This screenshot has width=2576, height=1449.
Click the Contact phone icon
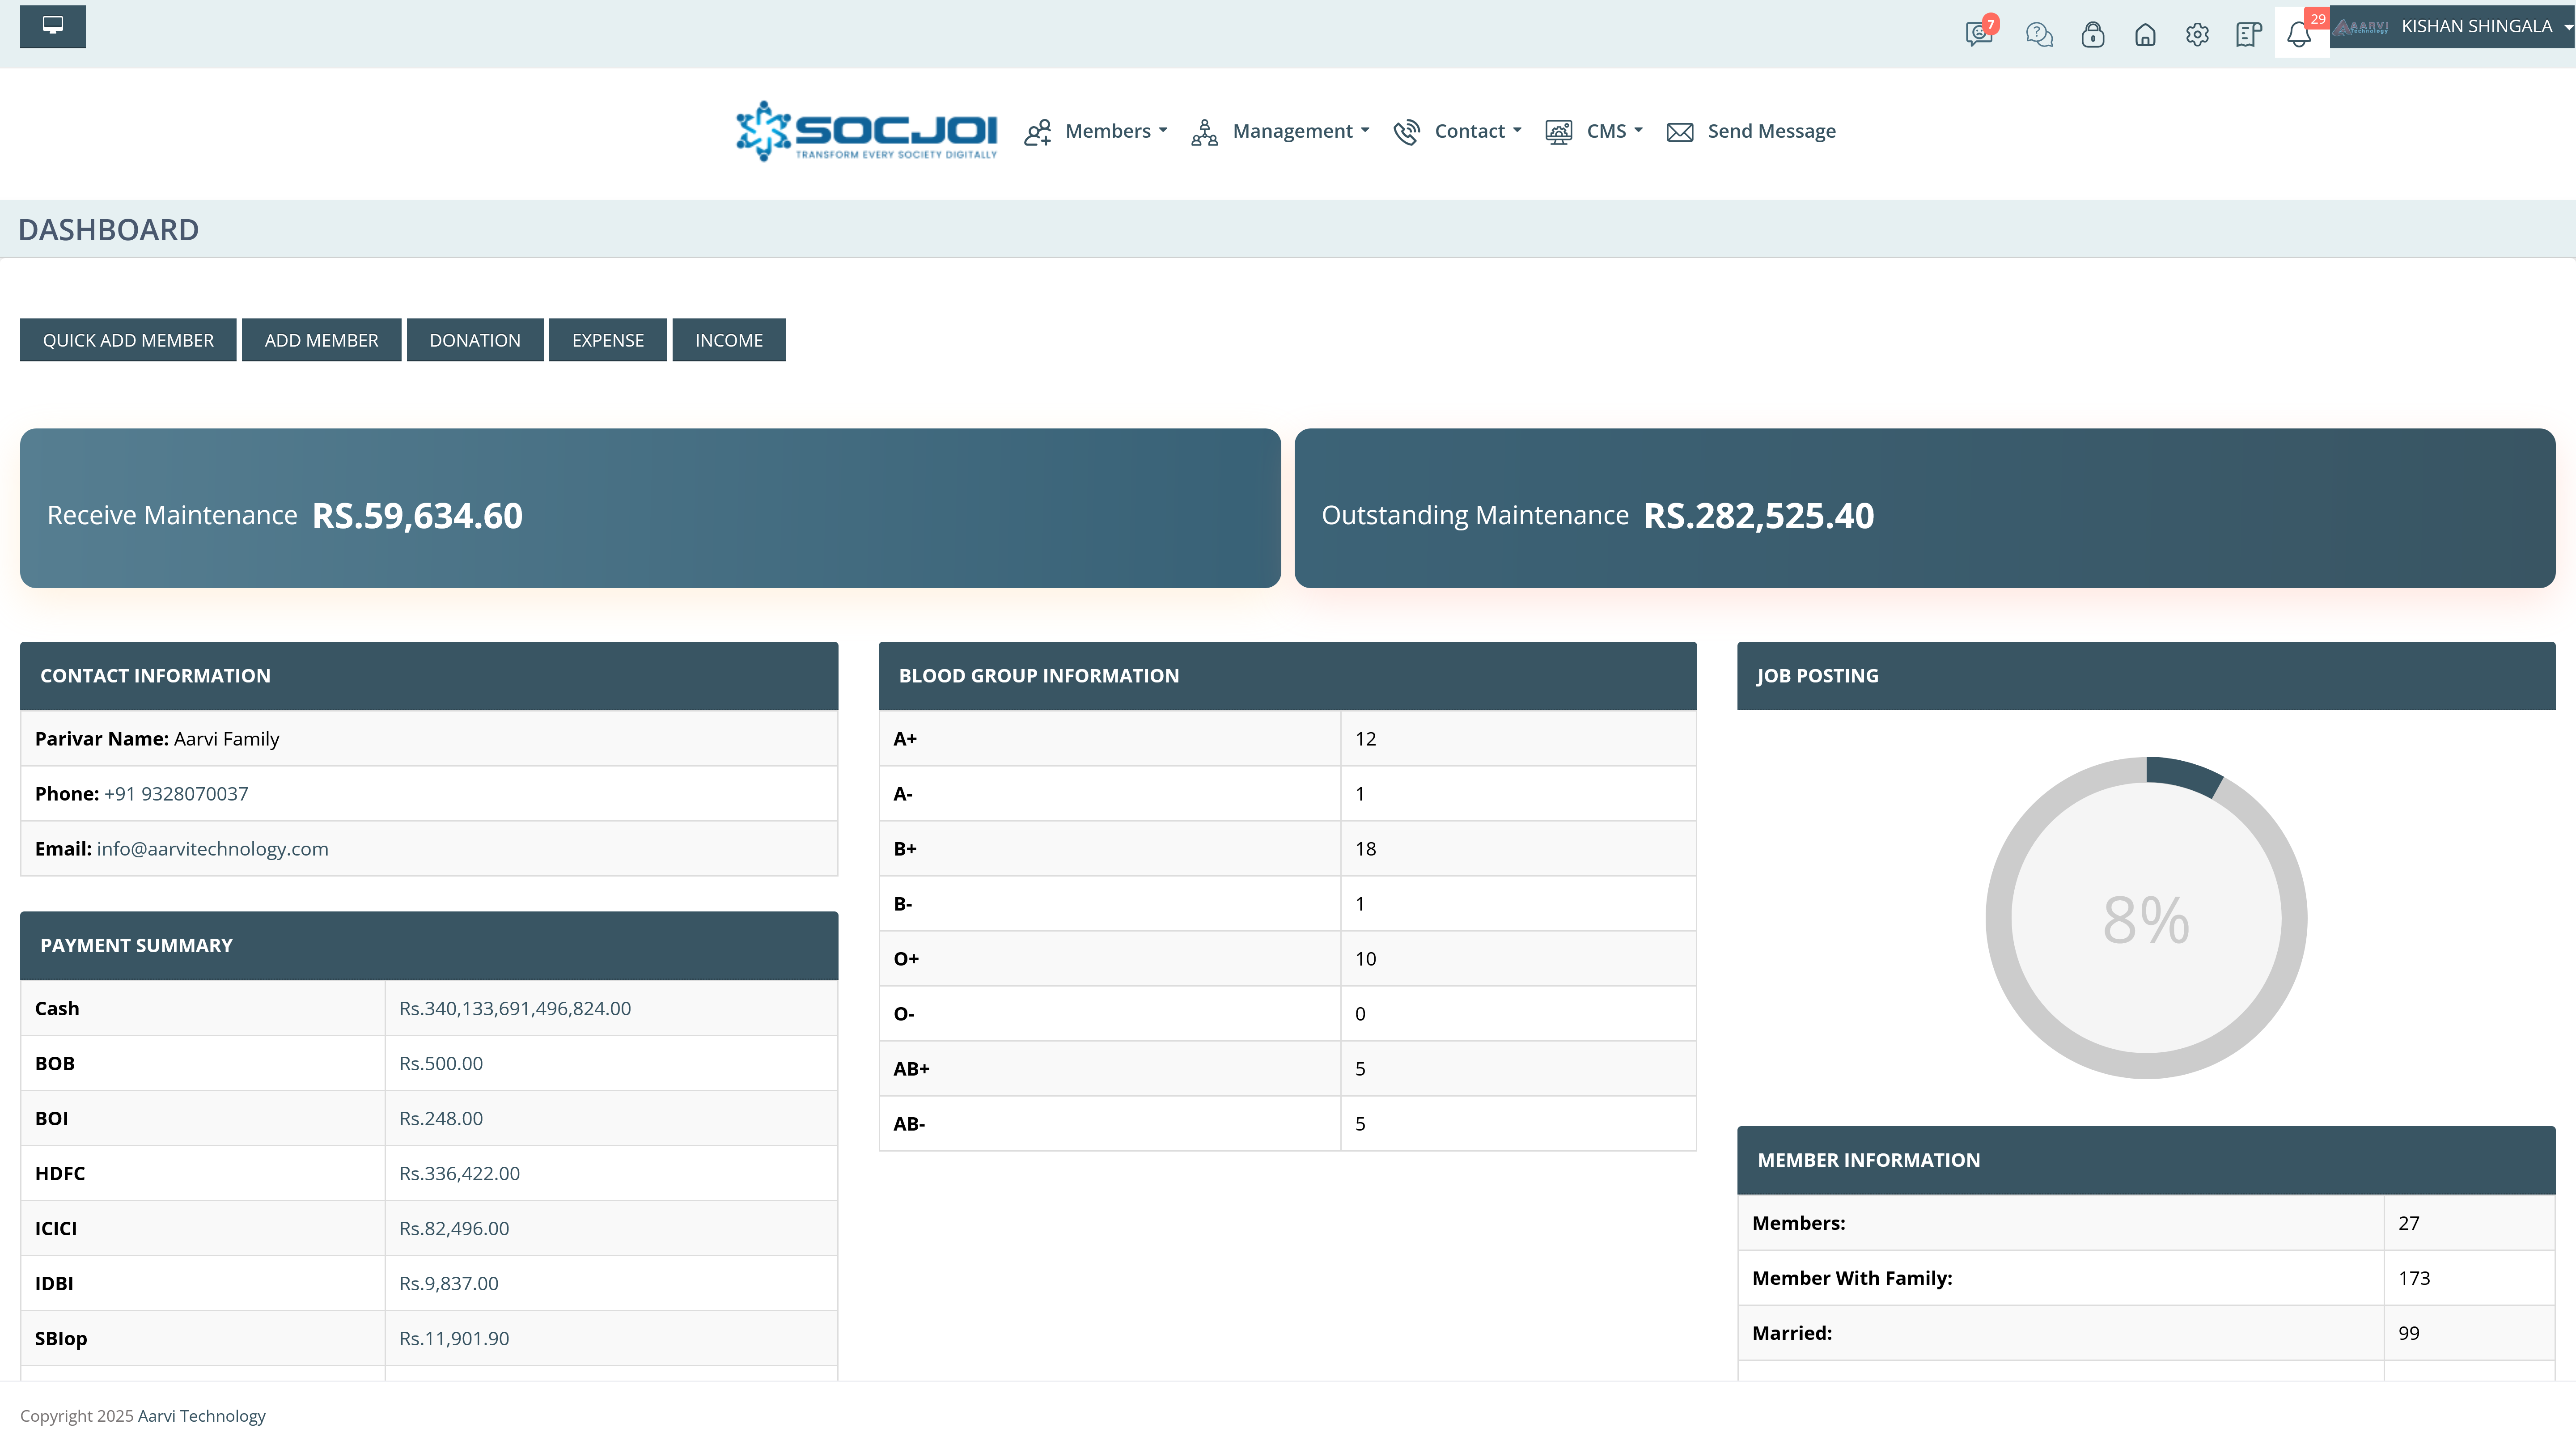click(1407, 132)
